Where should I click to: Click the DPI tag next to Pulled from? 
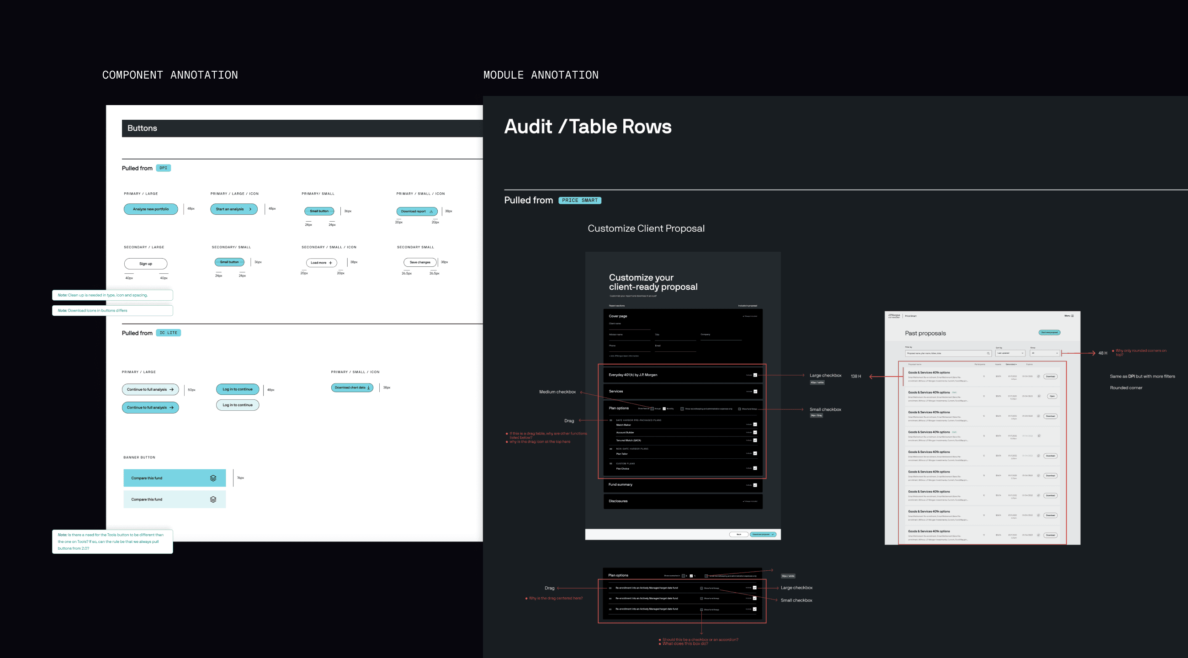click(163, 168)
